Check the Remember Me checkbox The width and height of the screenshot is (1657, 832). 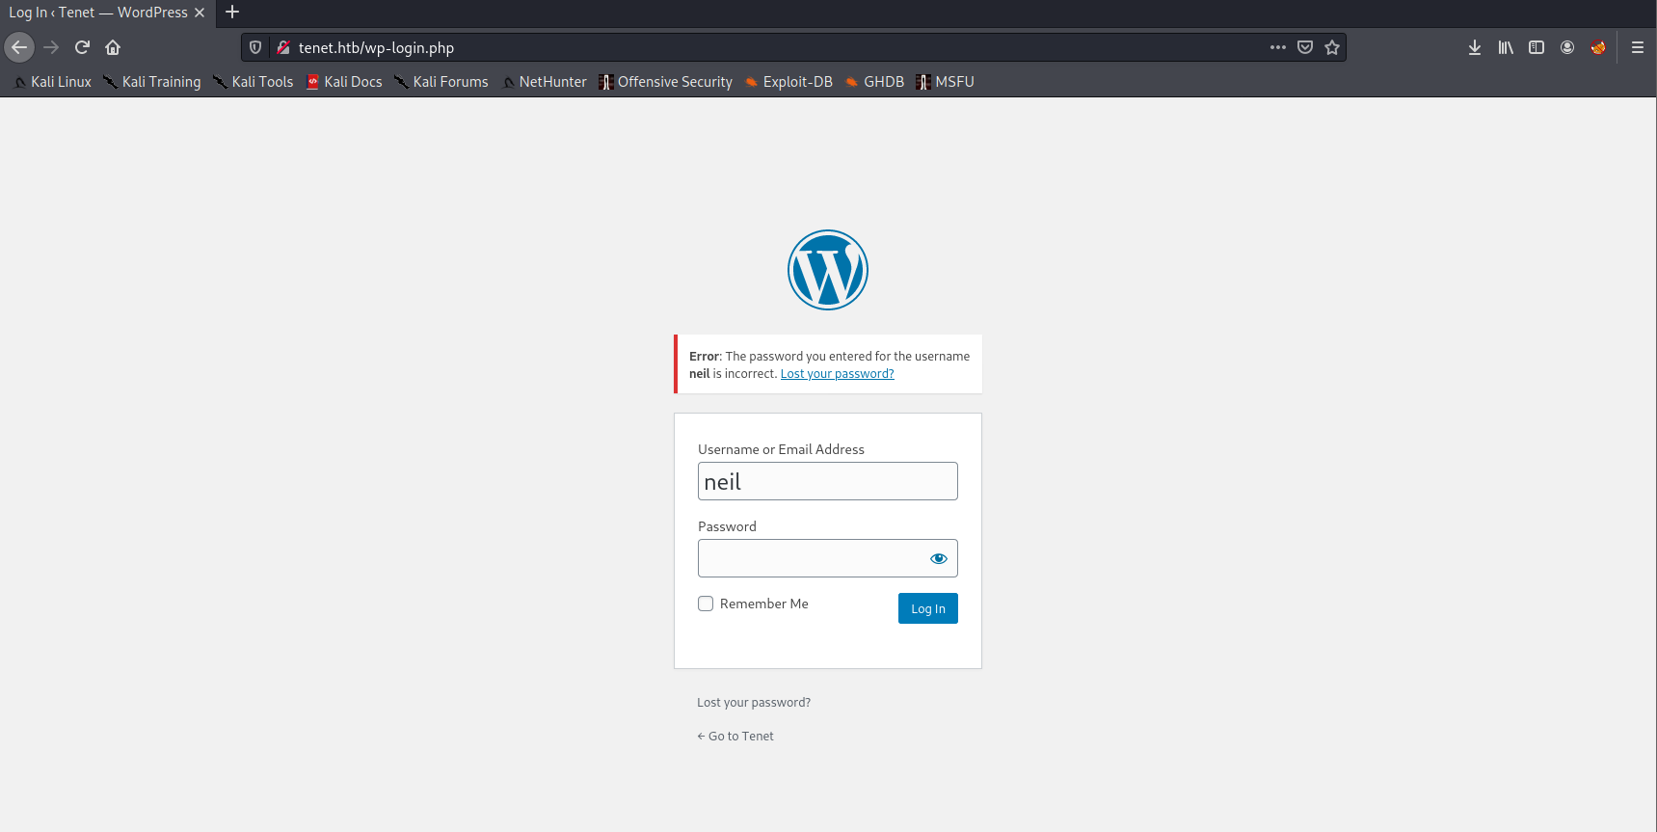click(706, 604)
